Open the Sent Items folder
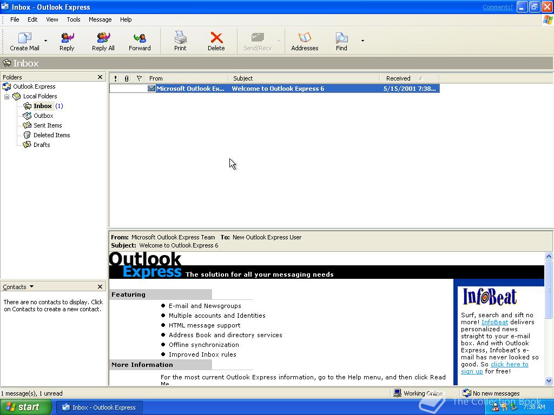The image size is (554, 415). 48,125
